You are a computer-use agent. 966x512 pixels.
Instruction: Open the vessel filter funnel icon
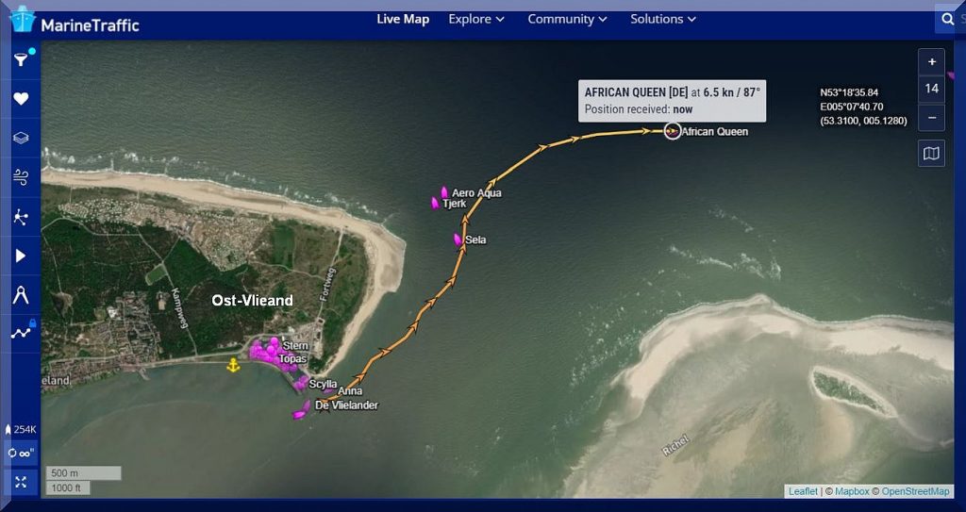[21, 59]
